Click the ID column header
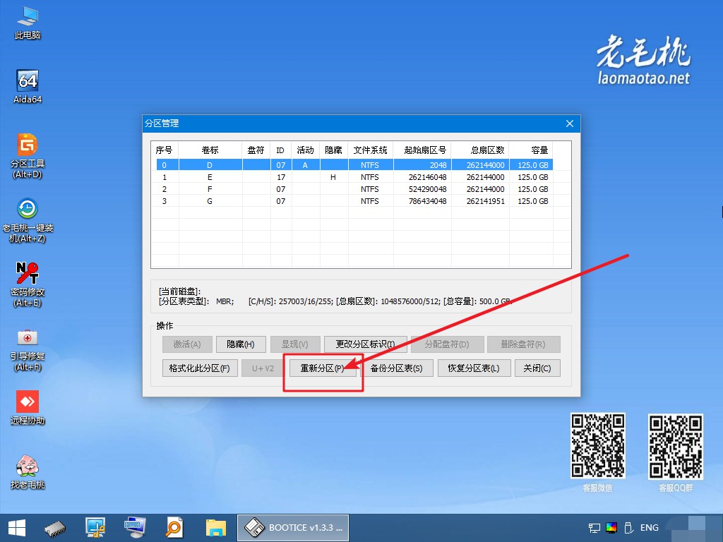This screenshot has width=723, height=542. [x=280, y=150]
